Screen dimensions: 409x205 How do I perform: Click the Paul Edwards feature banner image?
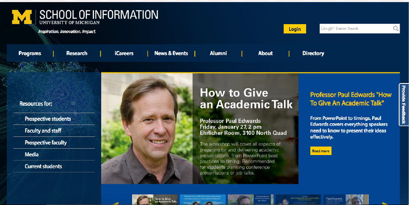[x=200, y=128]
